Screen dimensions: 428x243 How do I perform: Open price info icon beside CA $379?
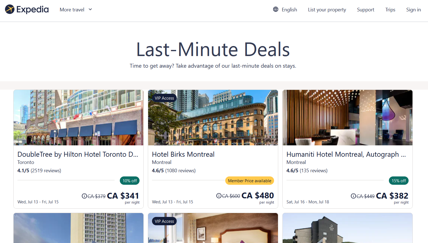click(84, 196)
